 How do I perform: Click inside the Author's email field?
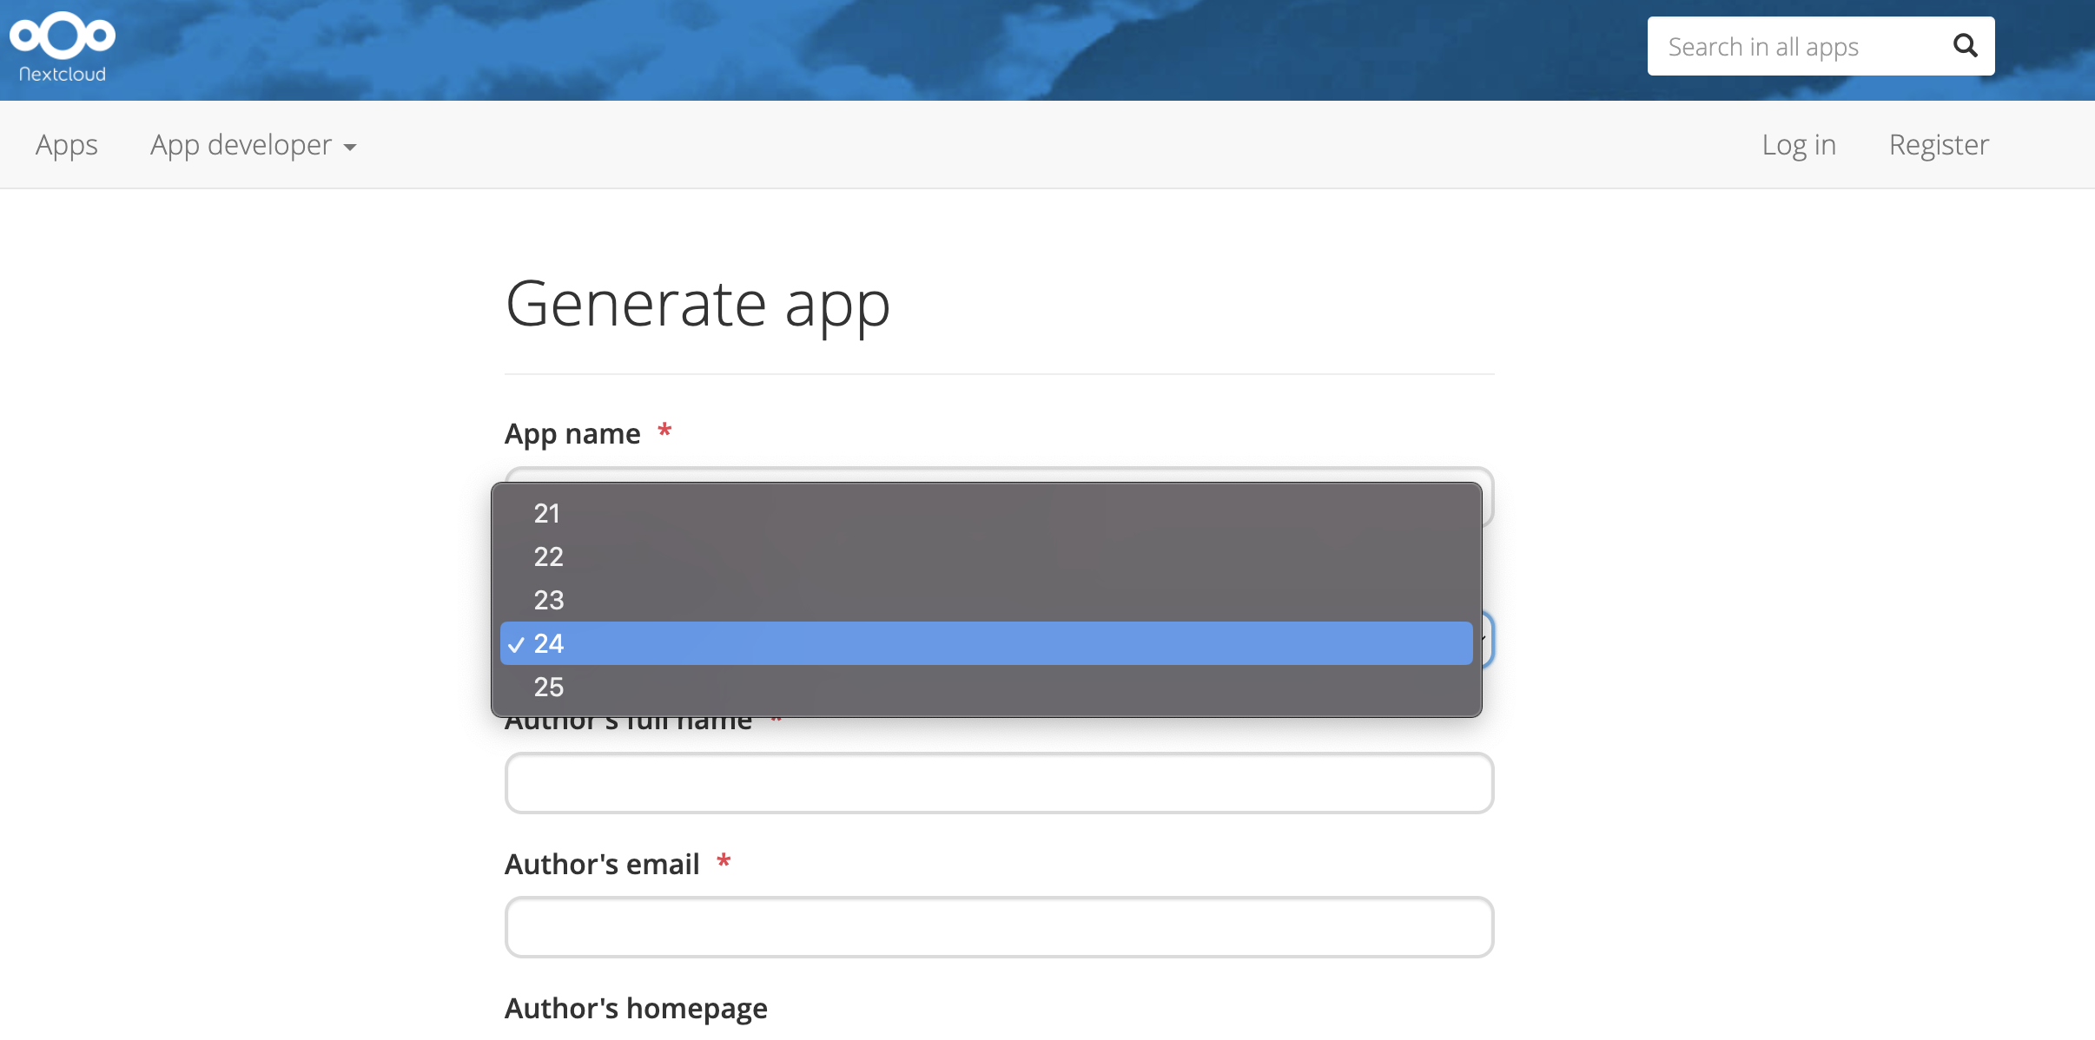tap(997, 926)
